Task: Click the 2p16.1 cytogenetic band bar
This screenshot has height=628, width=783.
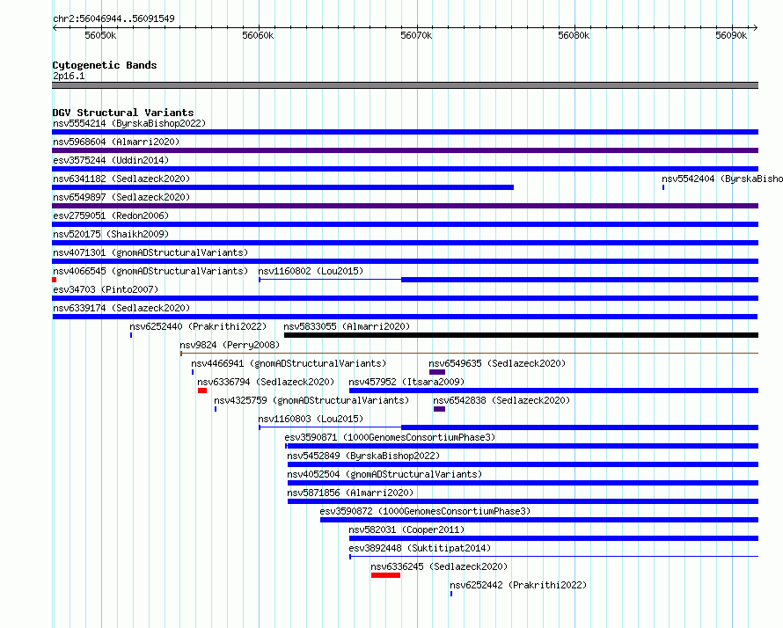Action: [x=405, y=85]
